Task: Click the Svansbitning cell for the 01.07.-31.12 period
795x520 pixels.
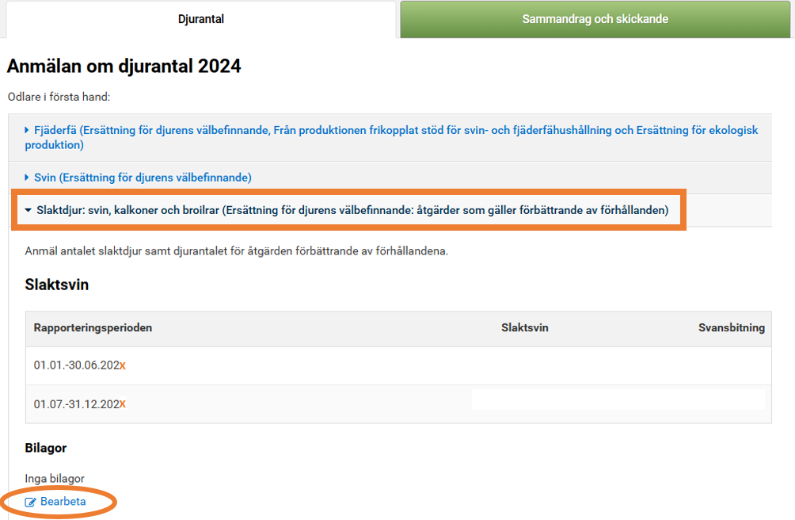Action: click(x=731, y=403)
